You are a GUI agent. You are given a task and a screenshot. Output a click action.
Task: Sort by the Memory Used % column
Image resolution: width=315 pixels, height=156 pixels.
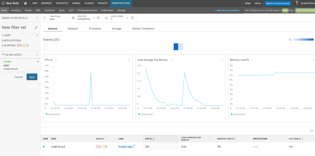coord(227,139)
